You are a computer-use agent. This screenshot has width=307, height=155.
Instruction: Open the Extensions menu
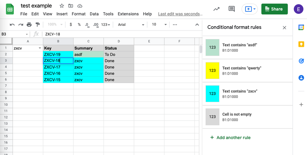pyautogui.click(x=128, y=14)
